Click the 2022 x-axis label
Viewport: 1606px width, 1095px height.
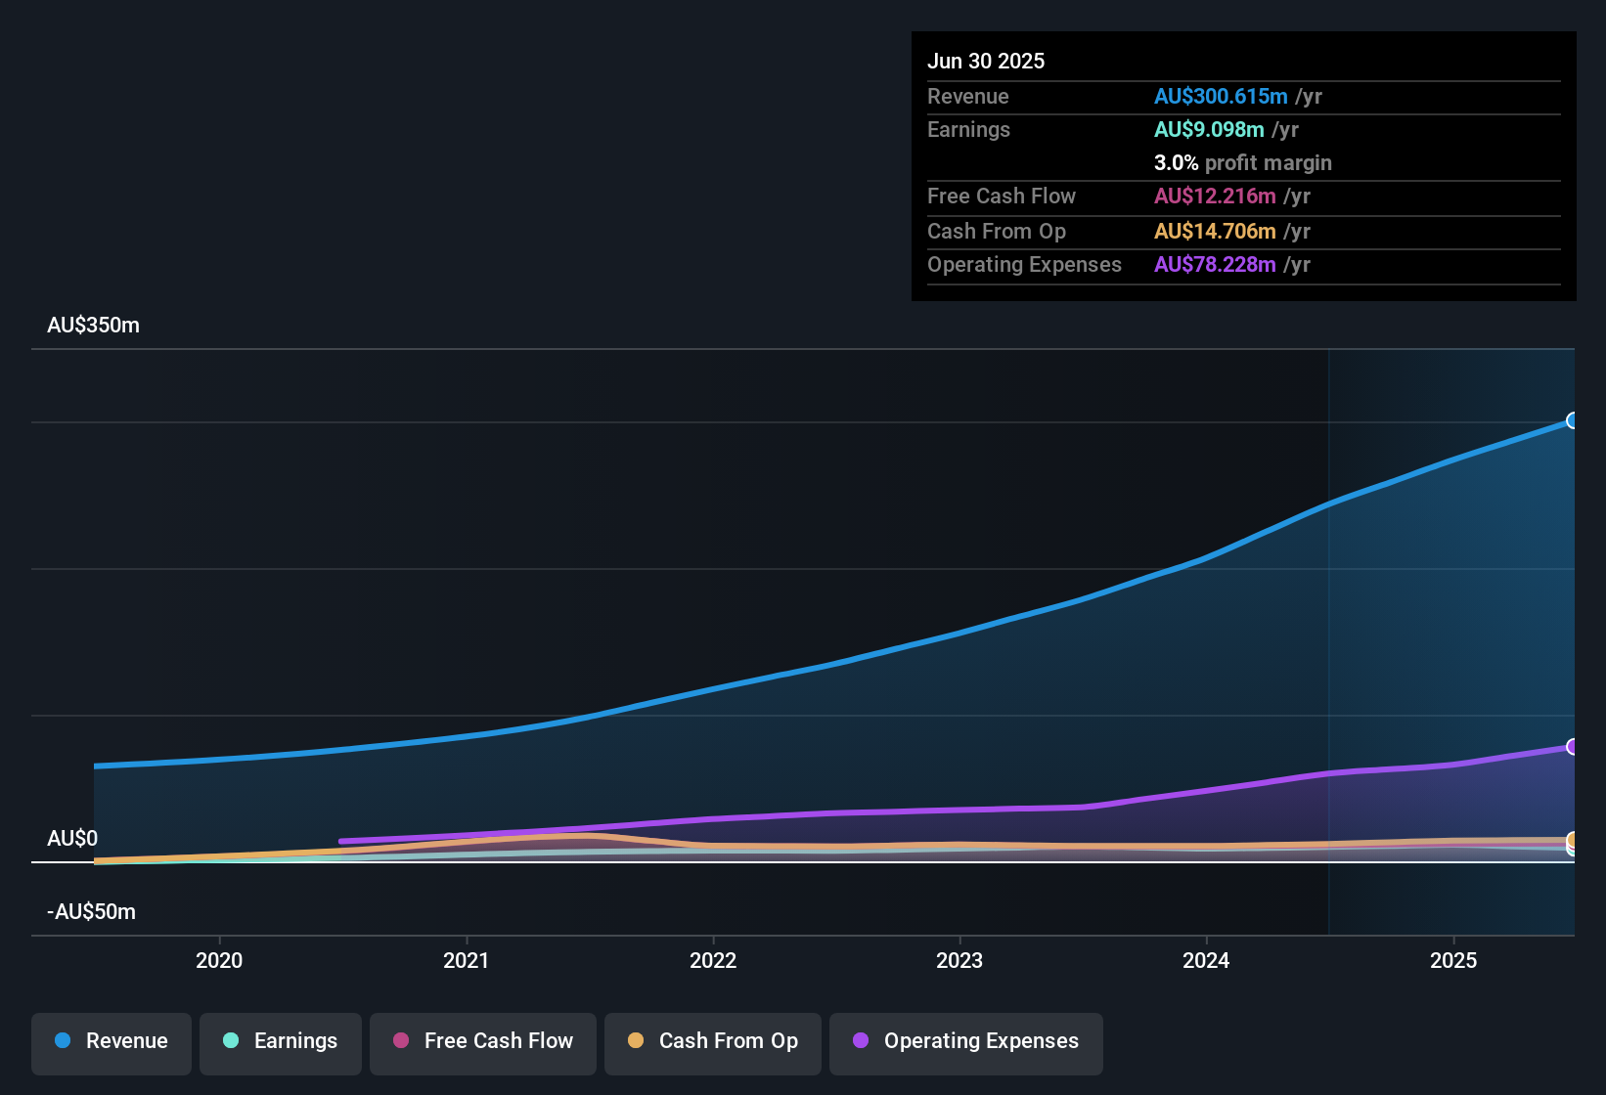coord(713,960)
